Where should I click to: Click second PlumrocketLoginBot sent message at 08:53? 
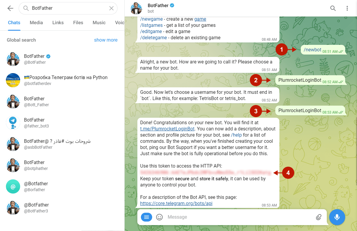310,110
